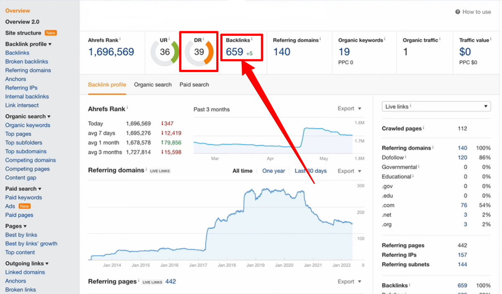
Task: Open Best by links' growth in sidebar
Action: [x=31, y=244]
